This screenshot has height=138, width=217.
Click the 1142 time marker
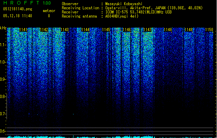point(44,30)
